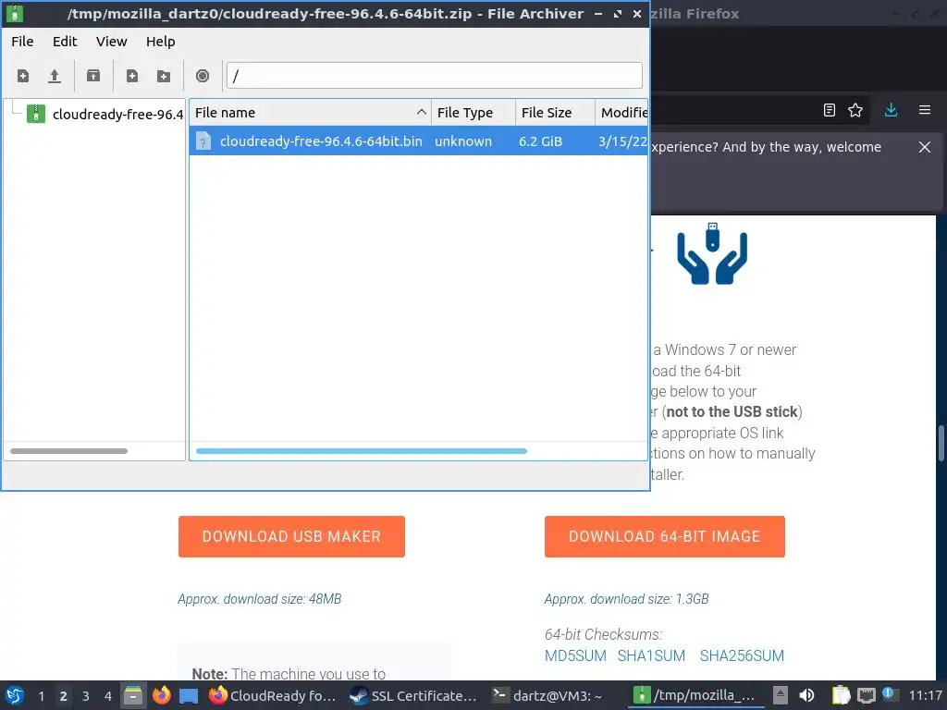Click the 11:17 panel clock
This screenshot has height=710, width=947.
click(x=925, y=696)
